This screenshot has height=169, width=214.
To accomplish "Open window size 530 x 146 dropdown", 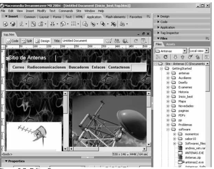I will [121, 154].
